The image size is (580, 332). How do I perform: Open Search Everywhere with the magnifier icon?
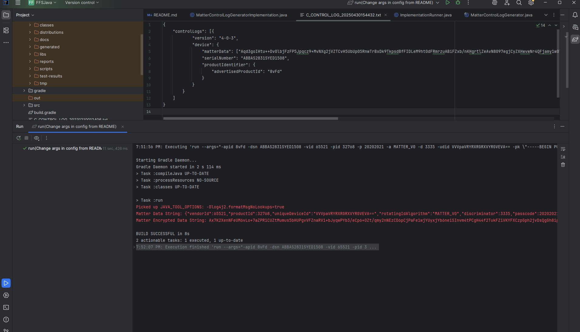click(519, 3)
